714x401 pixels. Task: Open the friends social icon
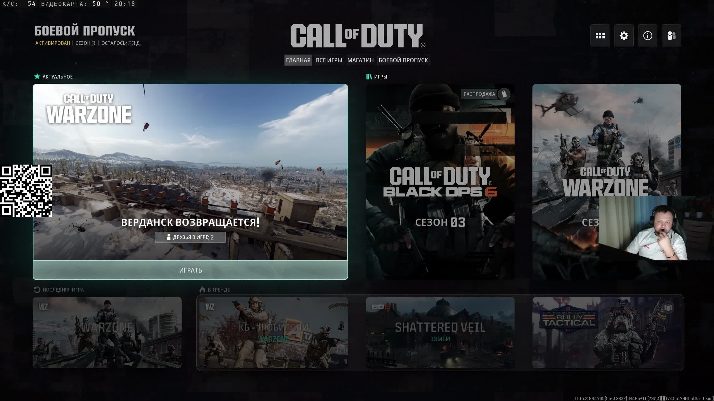point(671,36)
